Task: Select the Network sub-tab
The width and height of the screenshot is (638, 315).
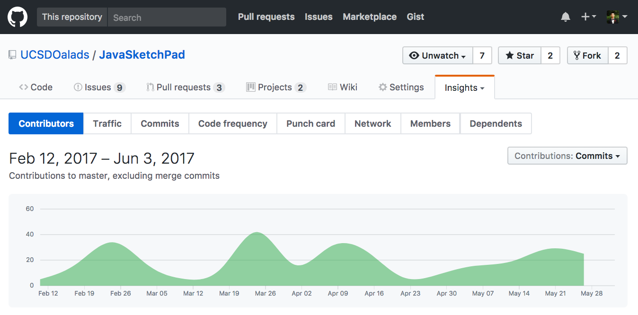Action: coord(373,123)
